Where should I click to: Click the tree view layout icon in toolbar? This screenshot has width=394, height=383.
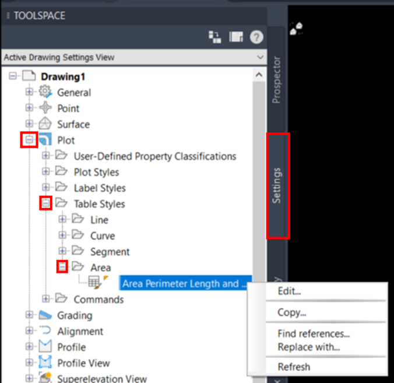[x=214, y=37]
